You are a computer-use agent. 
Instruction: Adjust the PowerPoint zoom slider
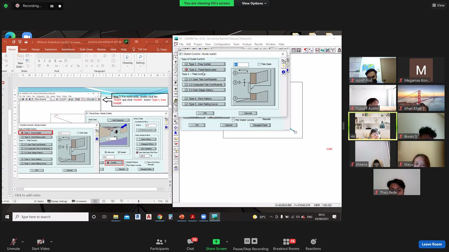(x=139, y=201)
